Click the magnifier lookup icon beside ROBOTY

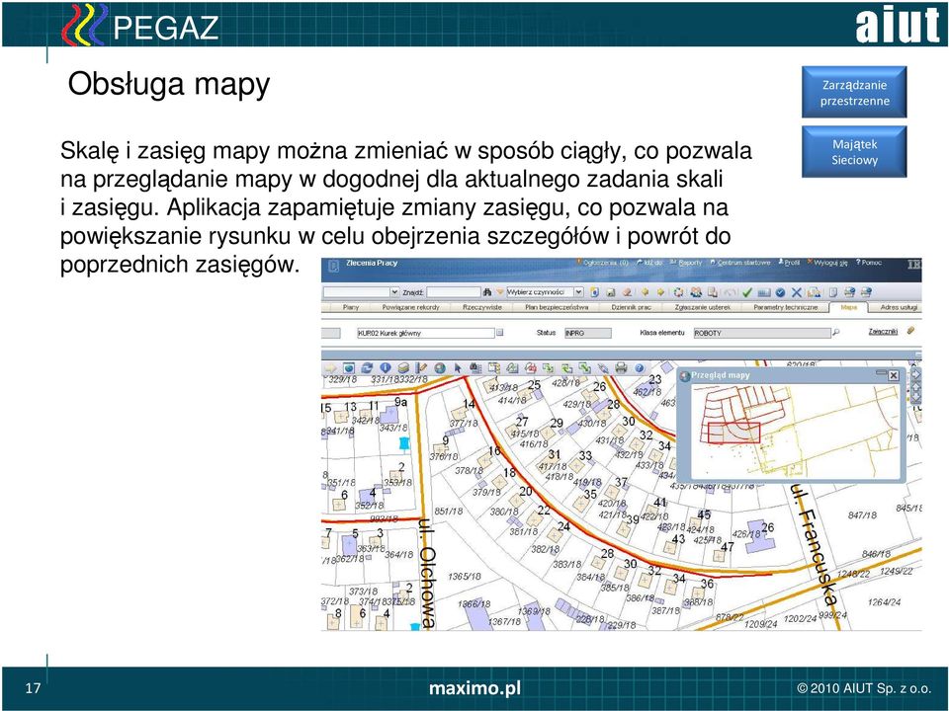[x=836, y=332]
